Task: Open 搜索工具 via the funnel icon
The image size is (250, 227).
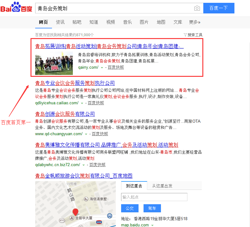Action: pos(193,35)
